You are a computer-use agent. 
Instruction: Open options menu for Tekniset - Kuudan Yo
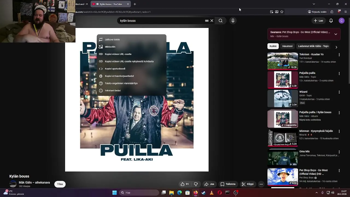(x=339, y=55)
